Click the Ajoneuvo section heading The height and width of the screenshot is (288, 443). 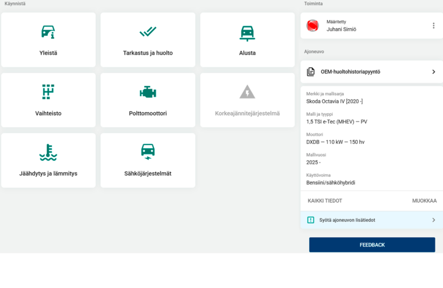(x=314, y=52)
